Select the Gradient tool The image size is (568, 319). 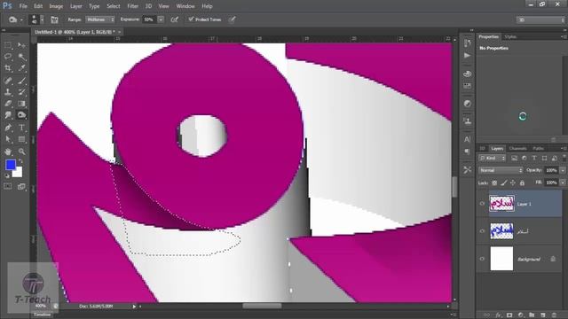click(21, 104)
